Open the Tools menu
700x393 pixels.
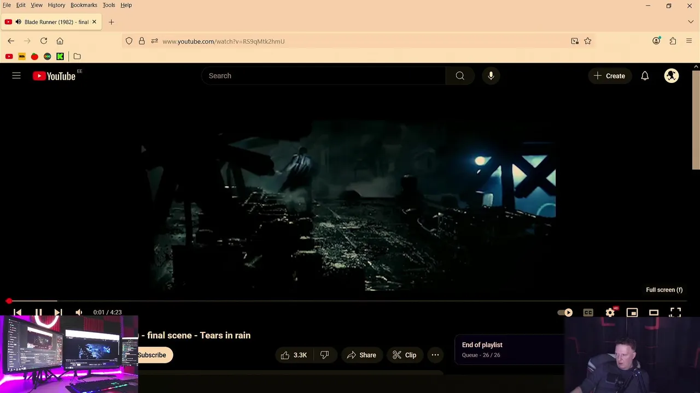click(109, 5)
